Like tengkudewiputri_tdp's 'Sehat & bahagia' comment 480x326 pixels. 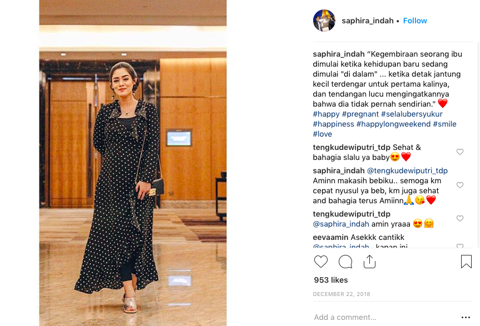point(460,152)
